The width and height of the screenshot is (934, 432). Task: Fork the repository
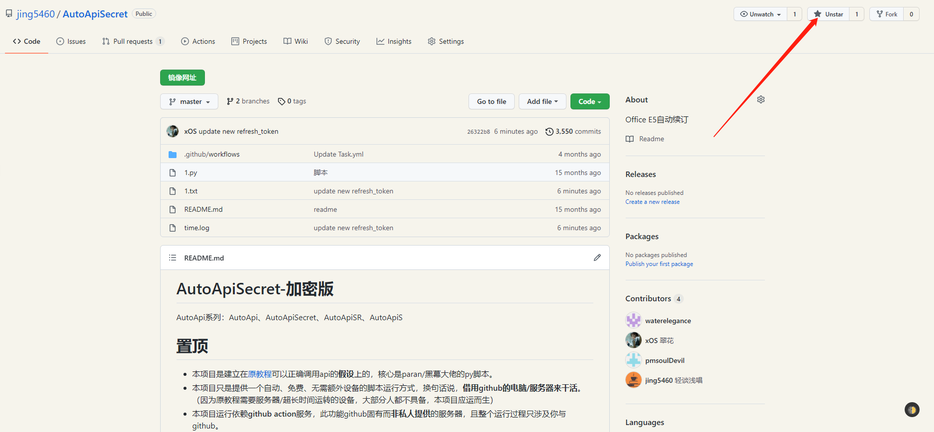pyautogui.click(x=887, y=14)
